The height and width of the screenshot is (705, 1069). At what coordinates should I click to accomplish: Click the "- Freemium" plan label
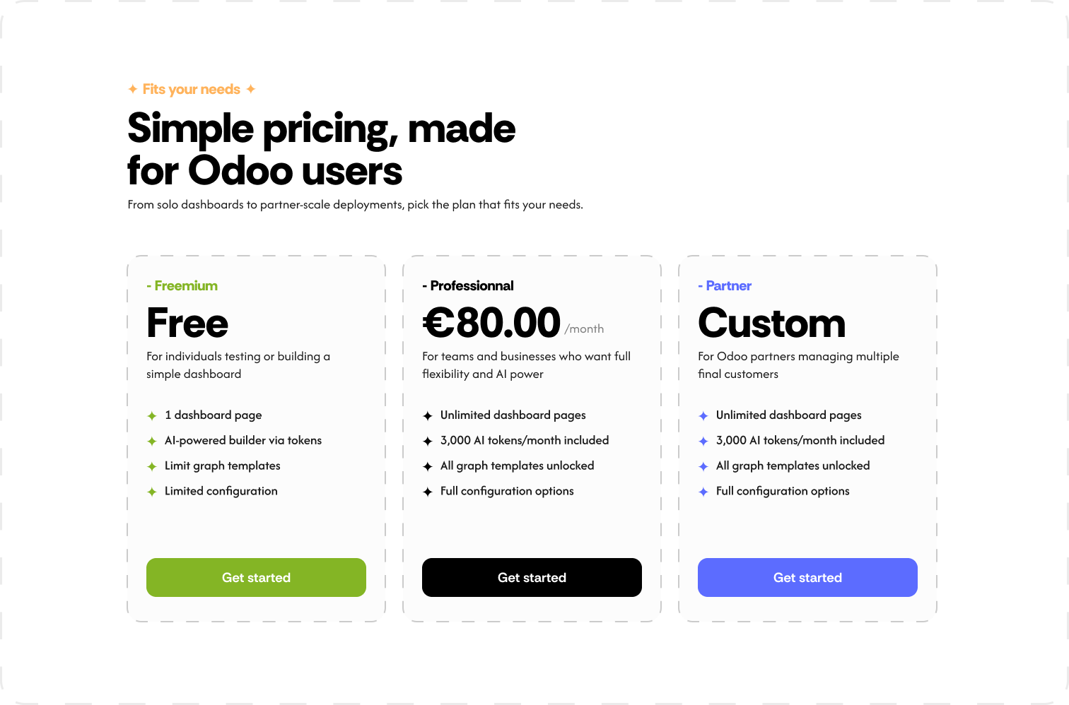182,286
